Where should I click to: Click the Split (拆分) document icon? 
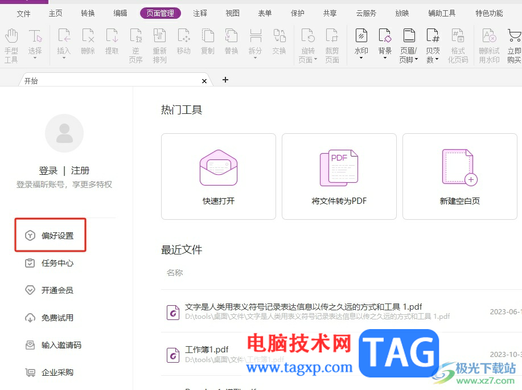click(256, 36)
